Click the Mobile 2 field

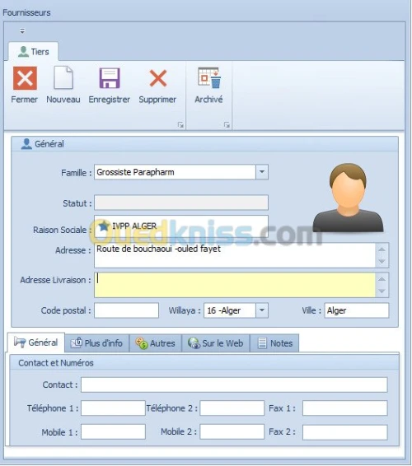point(232,431)
